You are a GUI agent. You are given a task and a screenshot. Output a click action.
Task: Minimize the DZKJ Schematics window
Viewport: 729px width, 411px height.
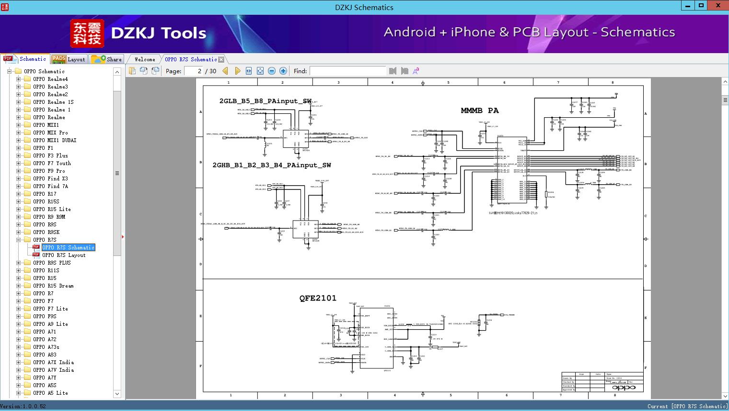point(687,6)
